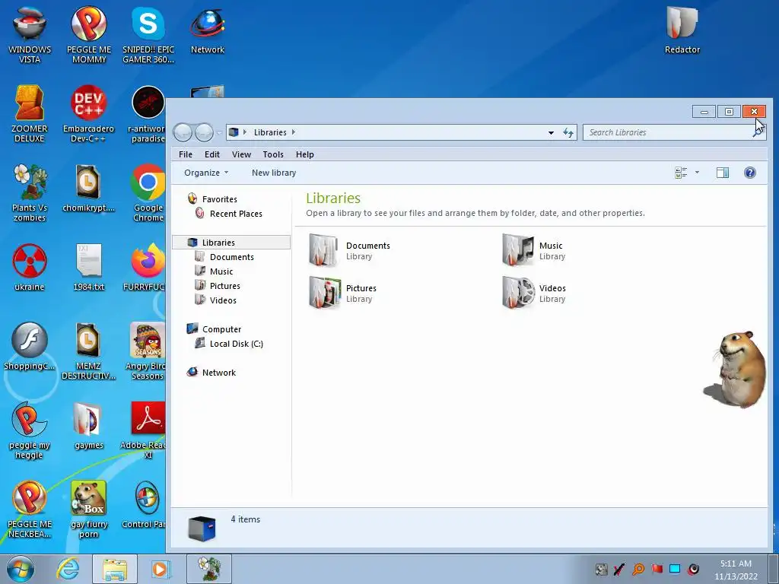Open the File menu

pyautogui.click(x=186, y=154)
